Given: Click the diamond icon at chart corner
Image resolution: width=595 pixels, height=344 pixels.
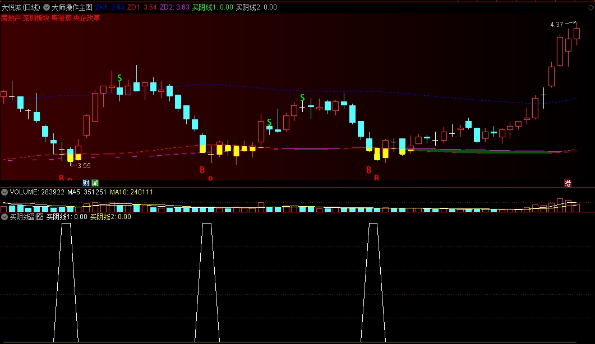Looking at the screenshot, I should click(591, 7).
